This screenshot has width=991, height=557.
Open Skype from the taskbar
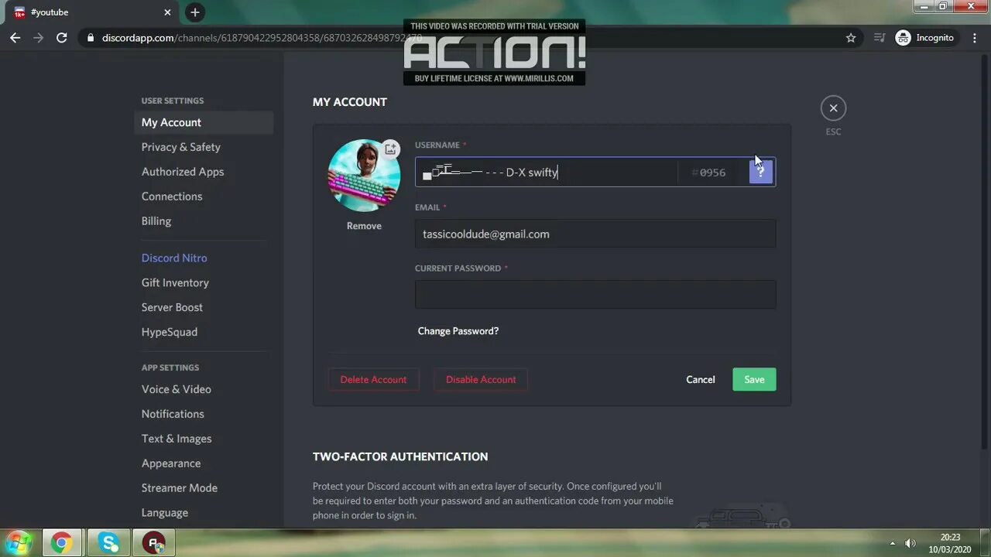click(108, 543)
